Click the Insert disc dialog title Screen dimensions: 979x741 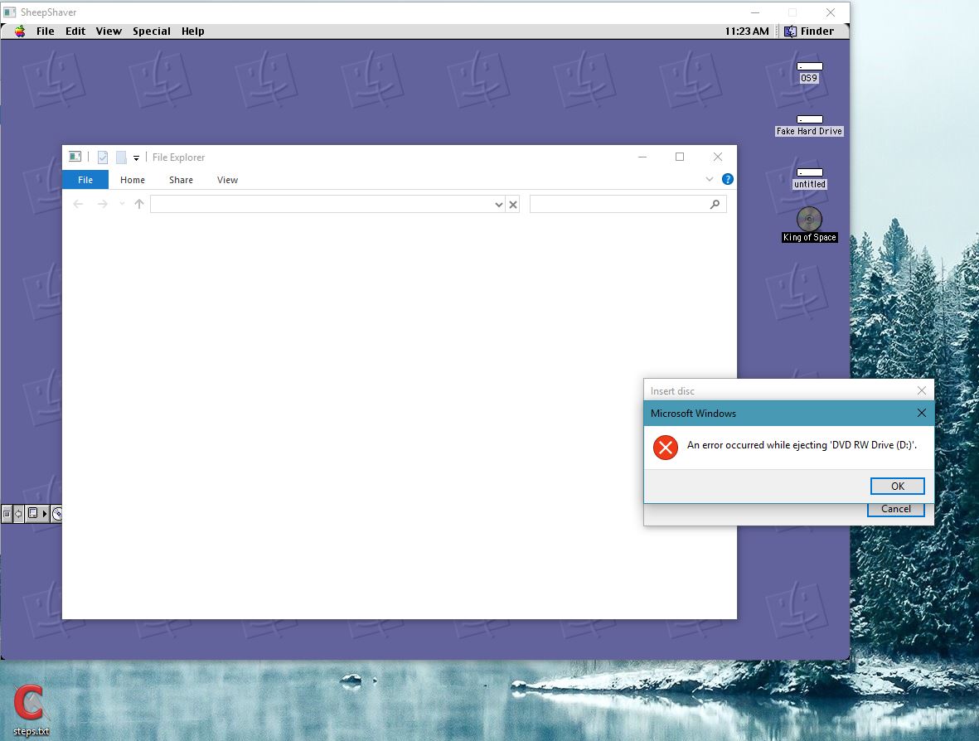point(672,391)
